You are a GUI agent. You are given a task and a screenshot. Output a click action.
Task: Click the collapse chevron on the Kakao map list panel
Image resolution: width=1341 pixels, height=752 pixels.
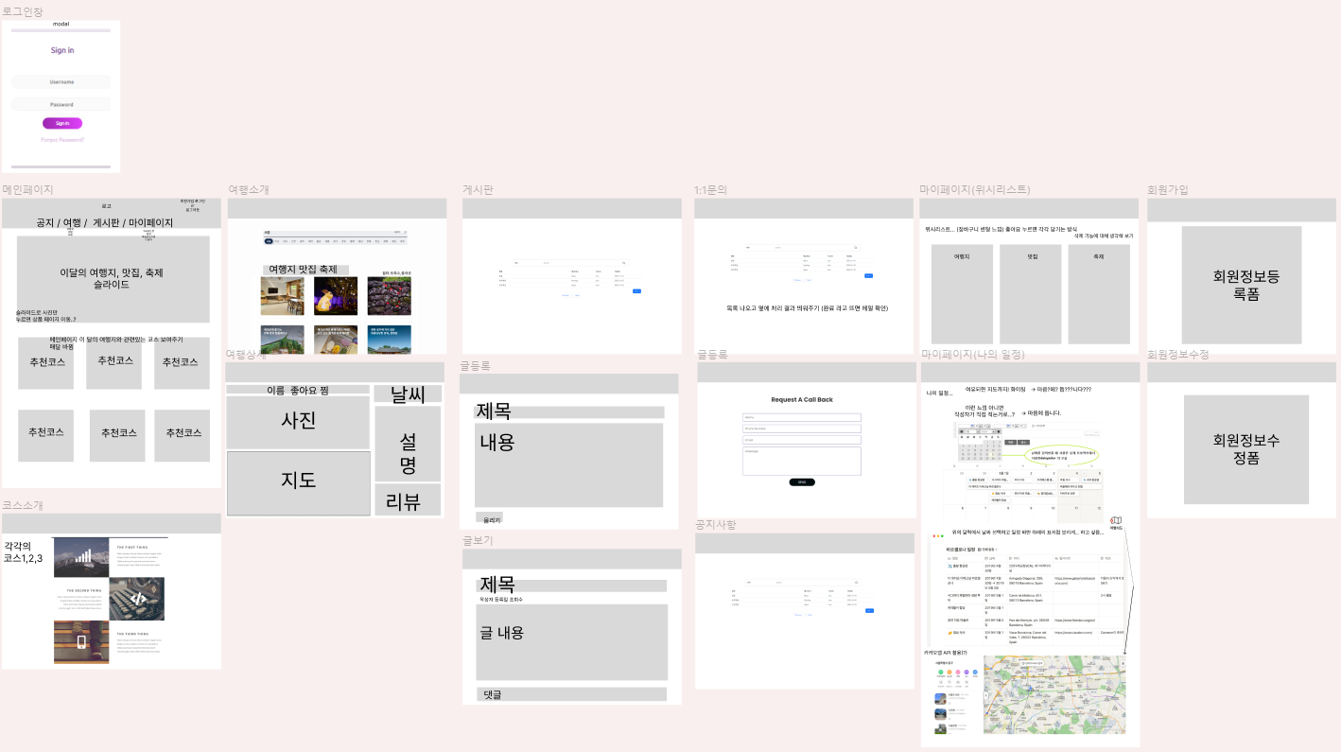click(986, 696)
